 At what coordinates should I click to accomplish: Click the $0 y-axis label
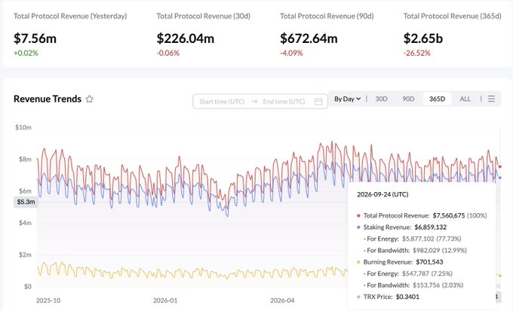tap(27, 286)
